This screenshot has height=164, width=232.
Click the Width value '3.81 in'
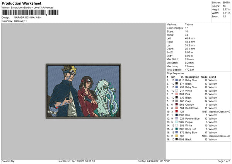226,13
